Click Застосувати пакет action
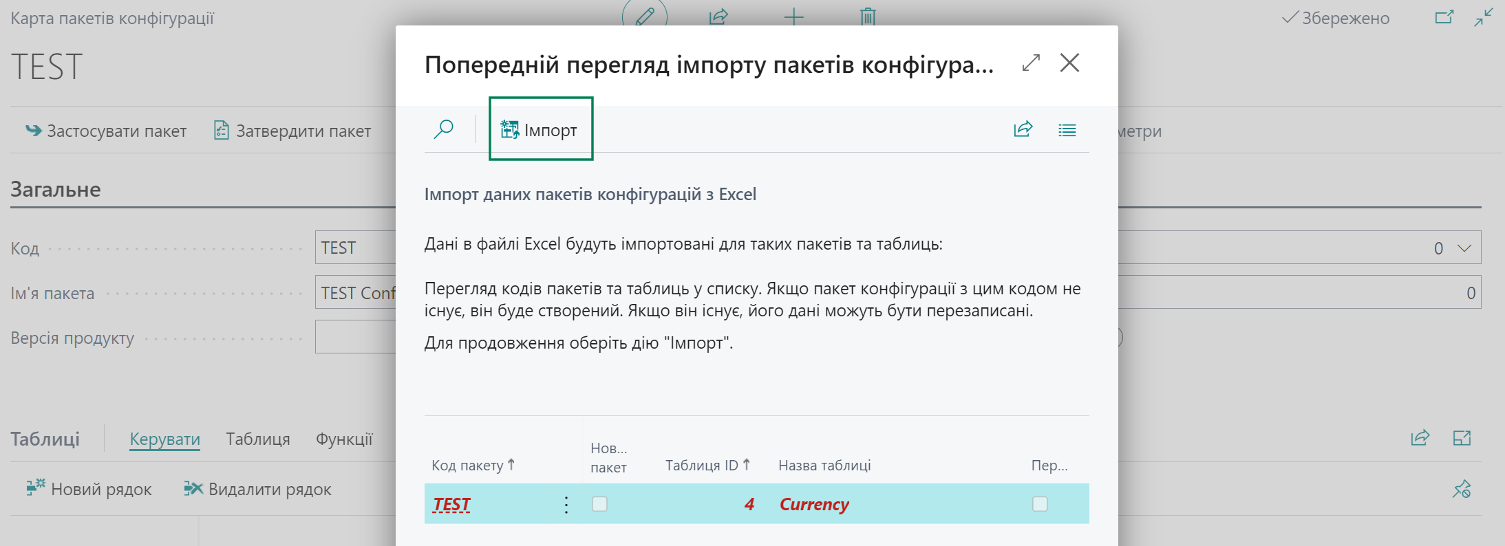The image size is (1505, 546). pyautogui.click(x=106, y=131)
